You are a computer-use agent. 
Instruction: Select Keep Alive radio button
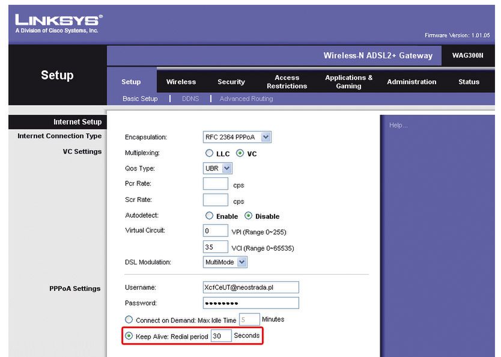129,336
